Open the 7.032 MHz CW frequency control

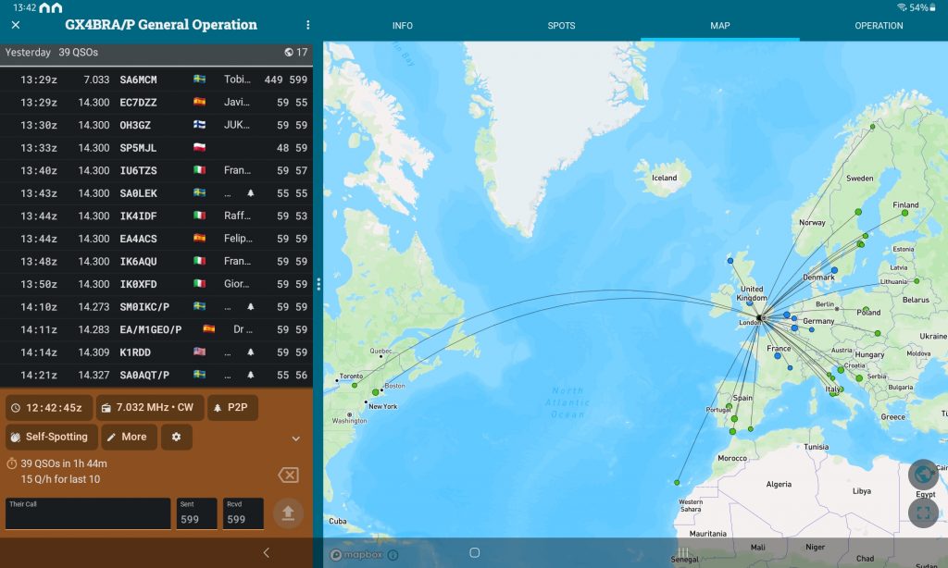click(148, 408)
